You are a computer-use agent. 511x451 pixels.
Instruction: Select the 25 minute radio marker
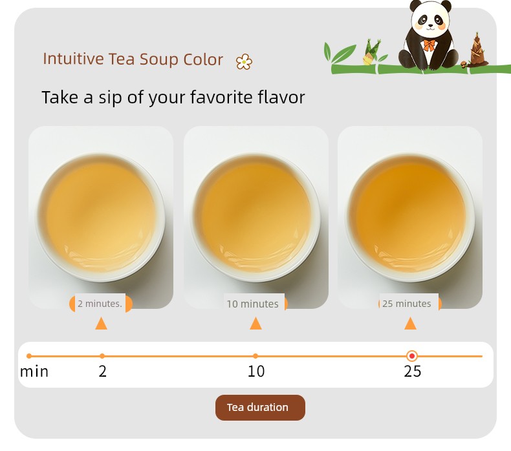click(412, 356)
